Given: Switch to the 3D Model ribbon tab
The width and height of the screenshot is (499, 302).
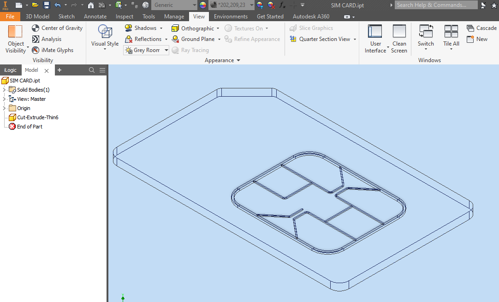Looking at the screenshot, I should coord(37,17).
